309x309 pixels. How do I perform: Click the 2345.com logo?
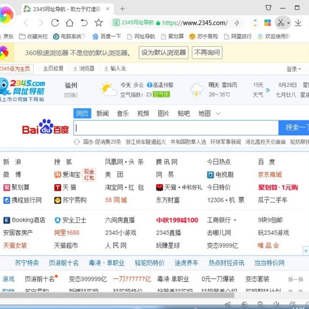(x=22, y=90)
